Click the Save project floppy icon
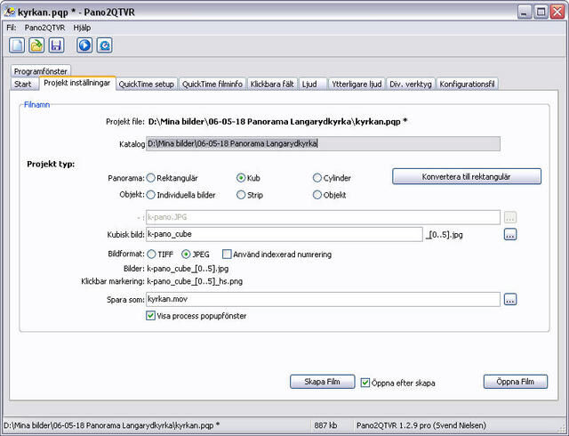This screenshot has width=569, height=436. [x=56, y=45]
